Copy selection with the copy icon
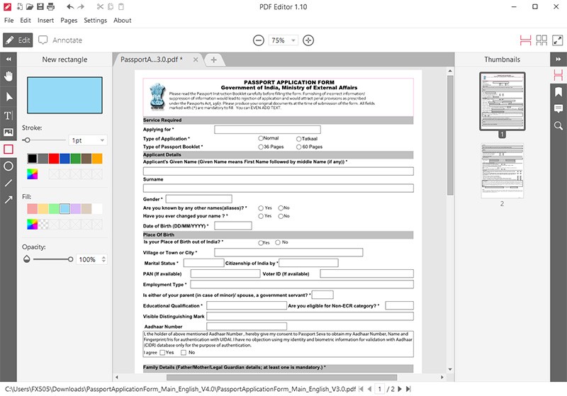 (111, 6)
